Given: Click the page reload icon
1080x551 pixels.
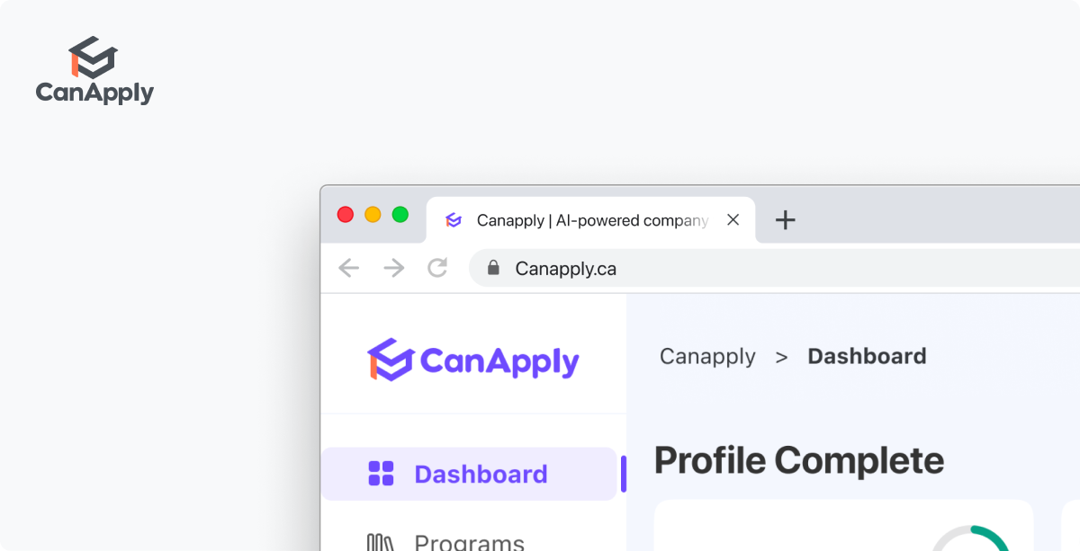Looking at the screenshot, I should pos(437,268).
